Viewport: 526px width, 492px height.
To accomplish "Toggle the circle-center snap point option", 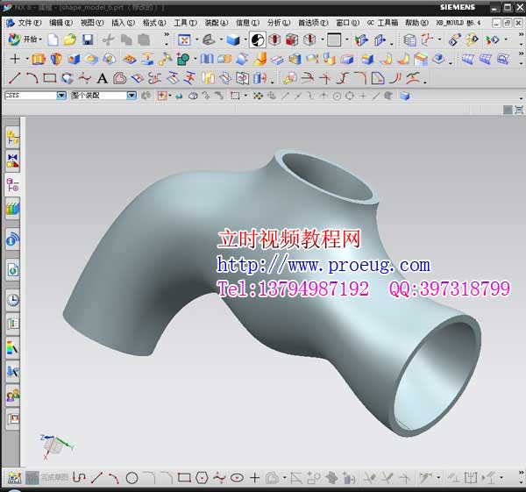I will click(x=337, y=96).
